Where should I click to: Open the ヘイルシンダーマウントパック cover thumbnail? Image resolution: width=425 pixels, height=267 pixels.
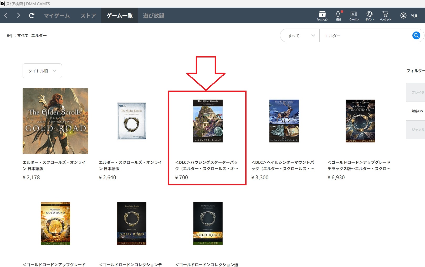tap(284, 121)
